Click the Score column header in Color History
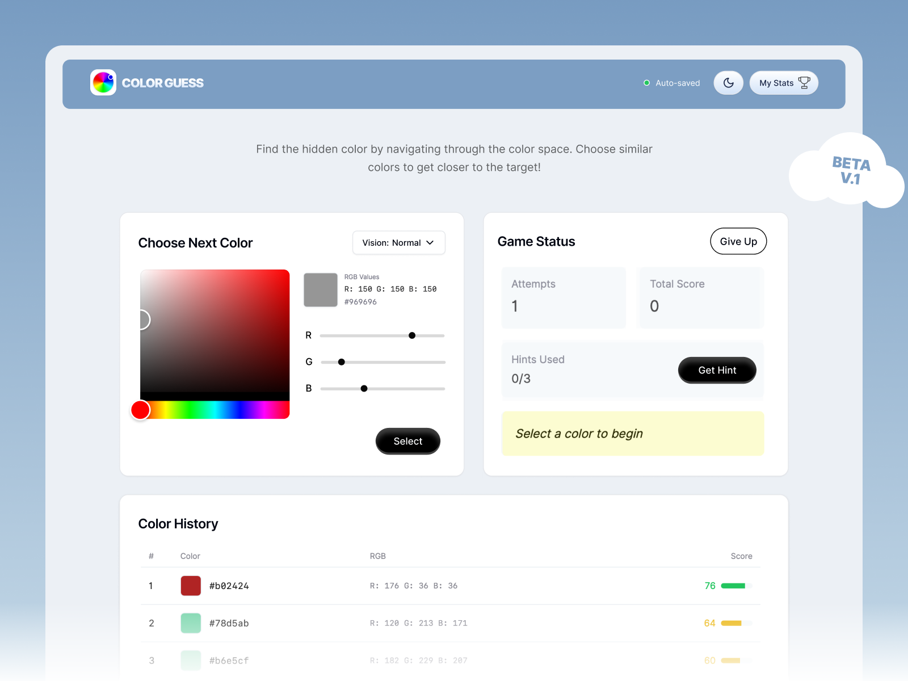 pos(741,556)
